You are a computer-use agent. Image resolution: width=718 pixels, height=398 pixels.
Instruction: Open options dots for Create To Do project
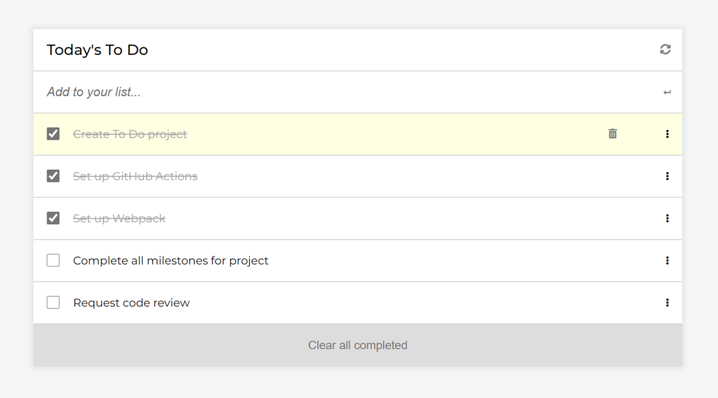click(667, 134)
